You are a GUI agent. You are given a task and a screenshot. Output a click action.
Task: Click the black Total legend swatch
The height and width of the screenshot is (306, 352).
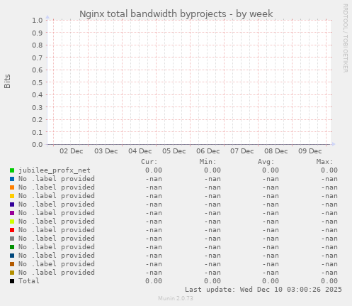12,281
